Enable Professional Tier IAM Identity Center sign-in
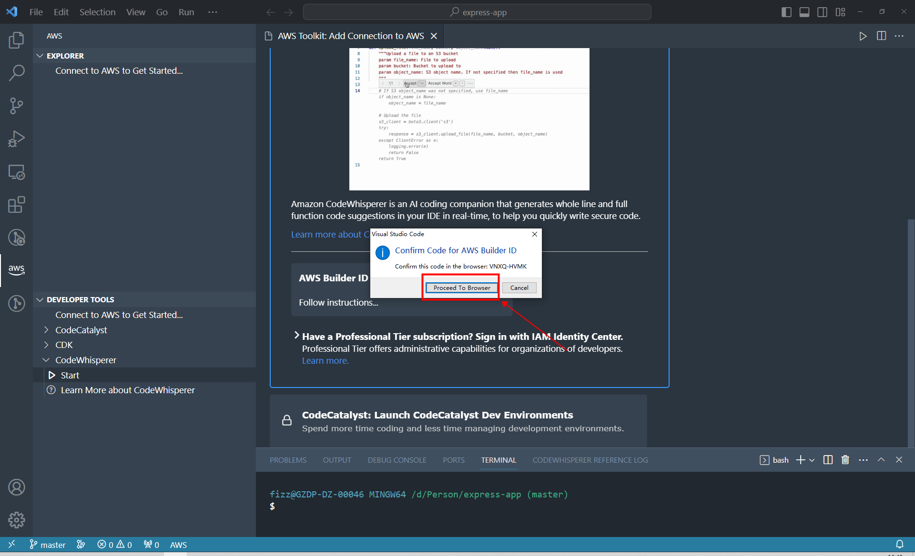 (297, 336)
